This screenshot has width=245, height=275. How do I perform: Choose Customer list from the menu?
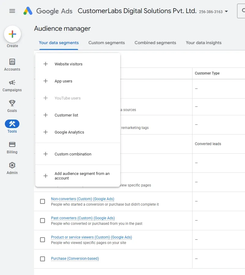point(78,115)
